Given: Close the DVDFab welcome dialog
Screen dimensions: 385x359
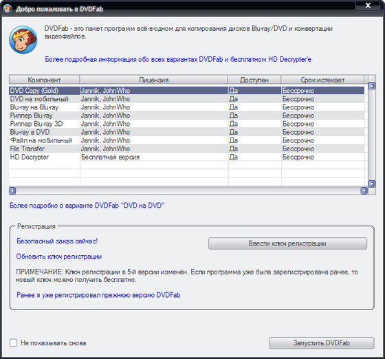Looking at the screenshot, I should click(368, 6).
